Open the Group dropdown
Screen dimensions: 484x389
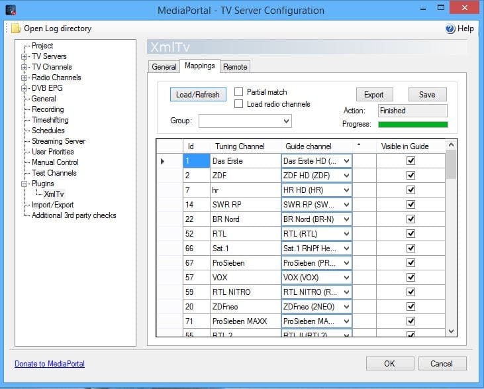point(286,121)
